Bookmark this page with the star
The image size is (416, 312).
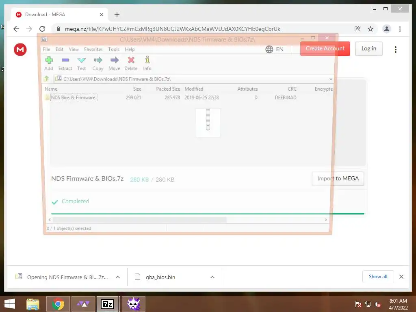tap(370, 29)
